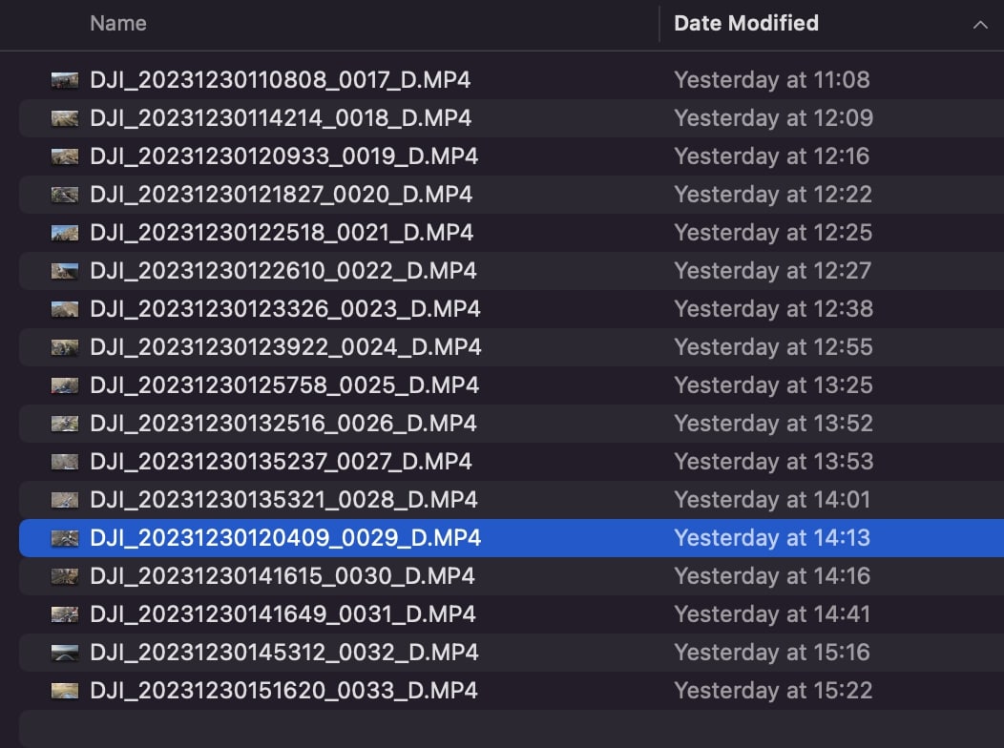Select file DJI_20231230122610_0022_D.MP4
Image resolution: width=1004 pixels, height=748 pixels.
(x=286, y=271)
